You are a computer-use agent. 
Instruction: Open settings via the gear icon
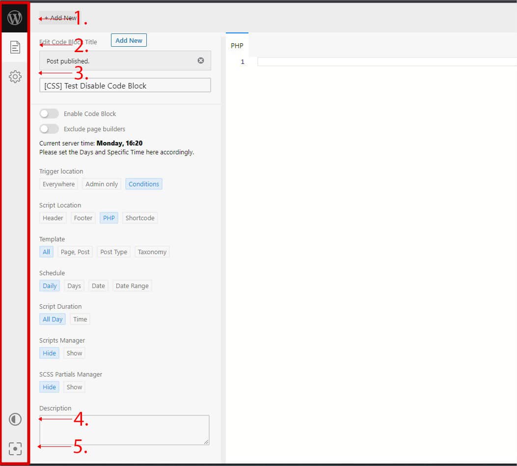tap(15, 76)
